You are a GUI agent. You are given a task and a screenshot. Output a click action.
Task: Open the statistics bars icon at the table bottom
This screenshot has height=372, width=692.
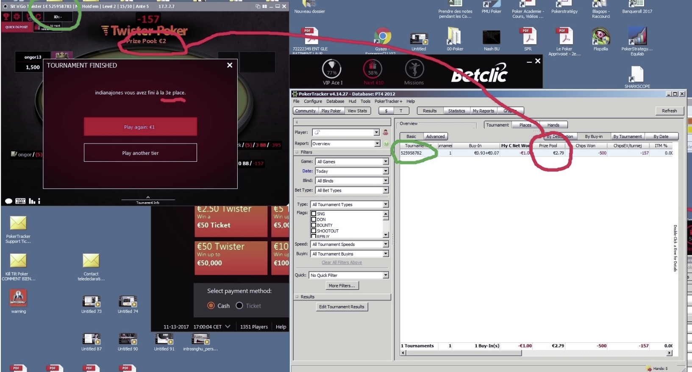point(32,201)
